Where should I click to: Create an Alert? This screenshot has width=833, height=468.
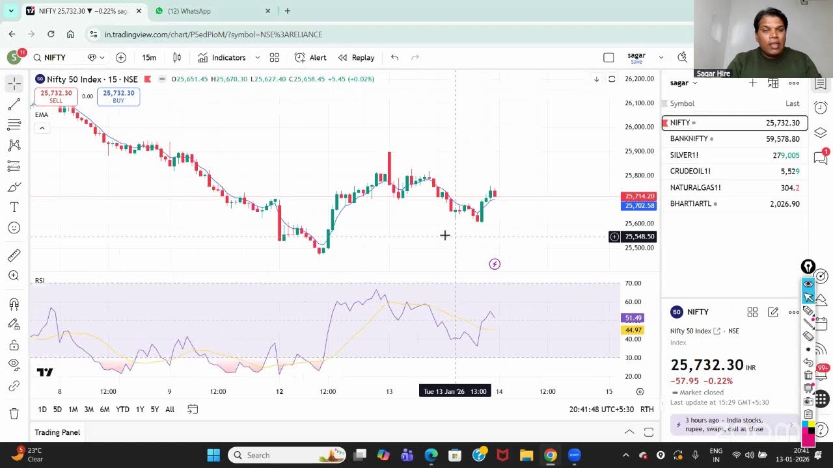tap(310, 57)
